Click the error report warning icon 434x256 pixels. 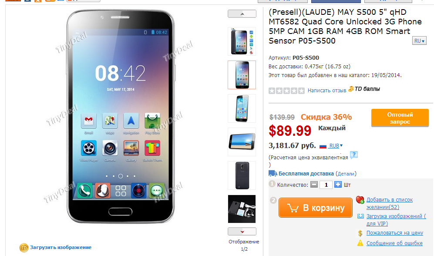coord(360,243)
